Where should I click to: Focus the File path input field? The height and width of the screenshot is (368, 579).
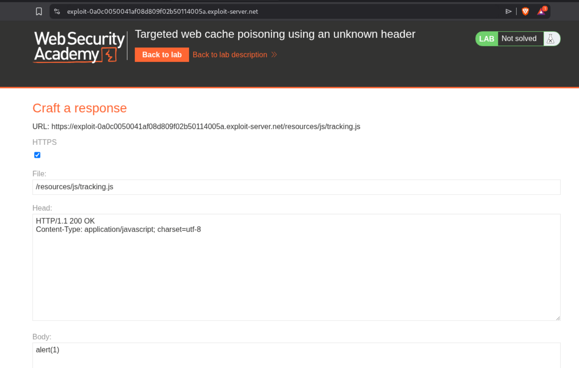pyautogui.click(x=296, y=187)
